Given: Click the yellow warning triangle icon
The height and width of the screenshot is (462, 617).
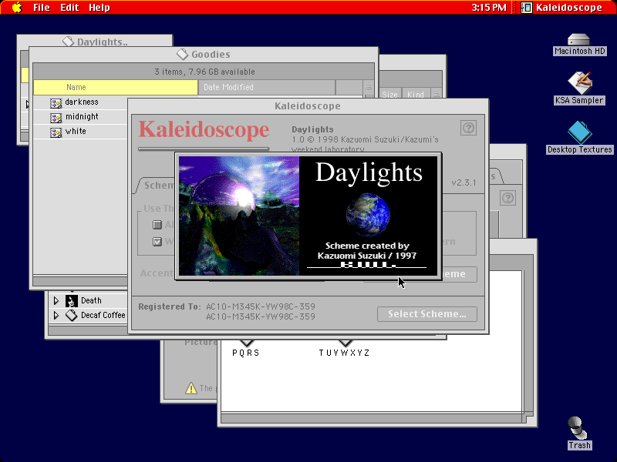Looking at the screenshot, I should point(190,388).
